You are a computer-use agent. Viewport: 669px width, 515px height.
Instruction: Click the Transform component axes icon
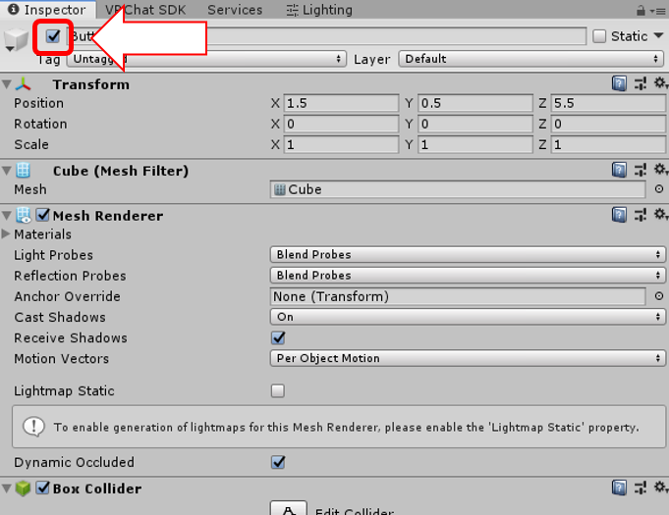pyautogui.click(x=23, y=84)
